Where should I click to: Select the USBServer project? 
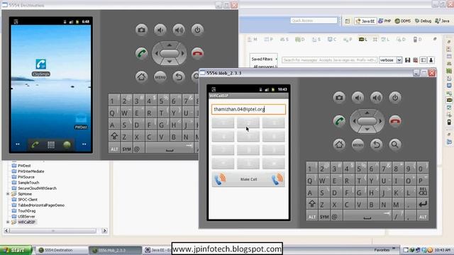(x=26, y=217)
